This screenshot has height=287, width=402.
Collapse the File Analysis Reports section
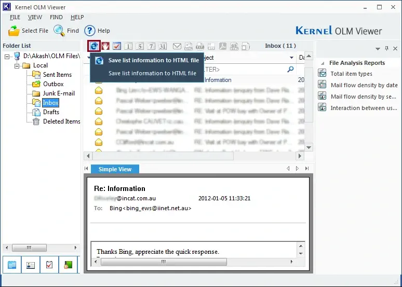[323, 63]
